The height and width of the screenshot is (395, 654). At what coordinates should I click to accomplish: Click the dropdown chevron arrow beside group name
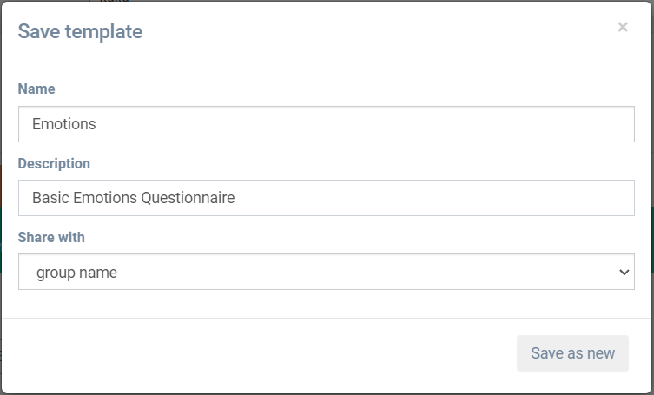click(x=624, y=273)
